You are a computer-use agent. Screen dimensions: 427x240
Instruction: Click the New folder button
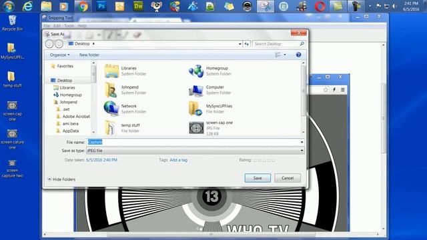pyautogui.click(x=89, y=55)
